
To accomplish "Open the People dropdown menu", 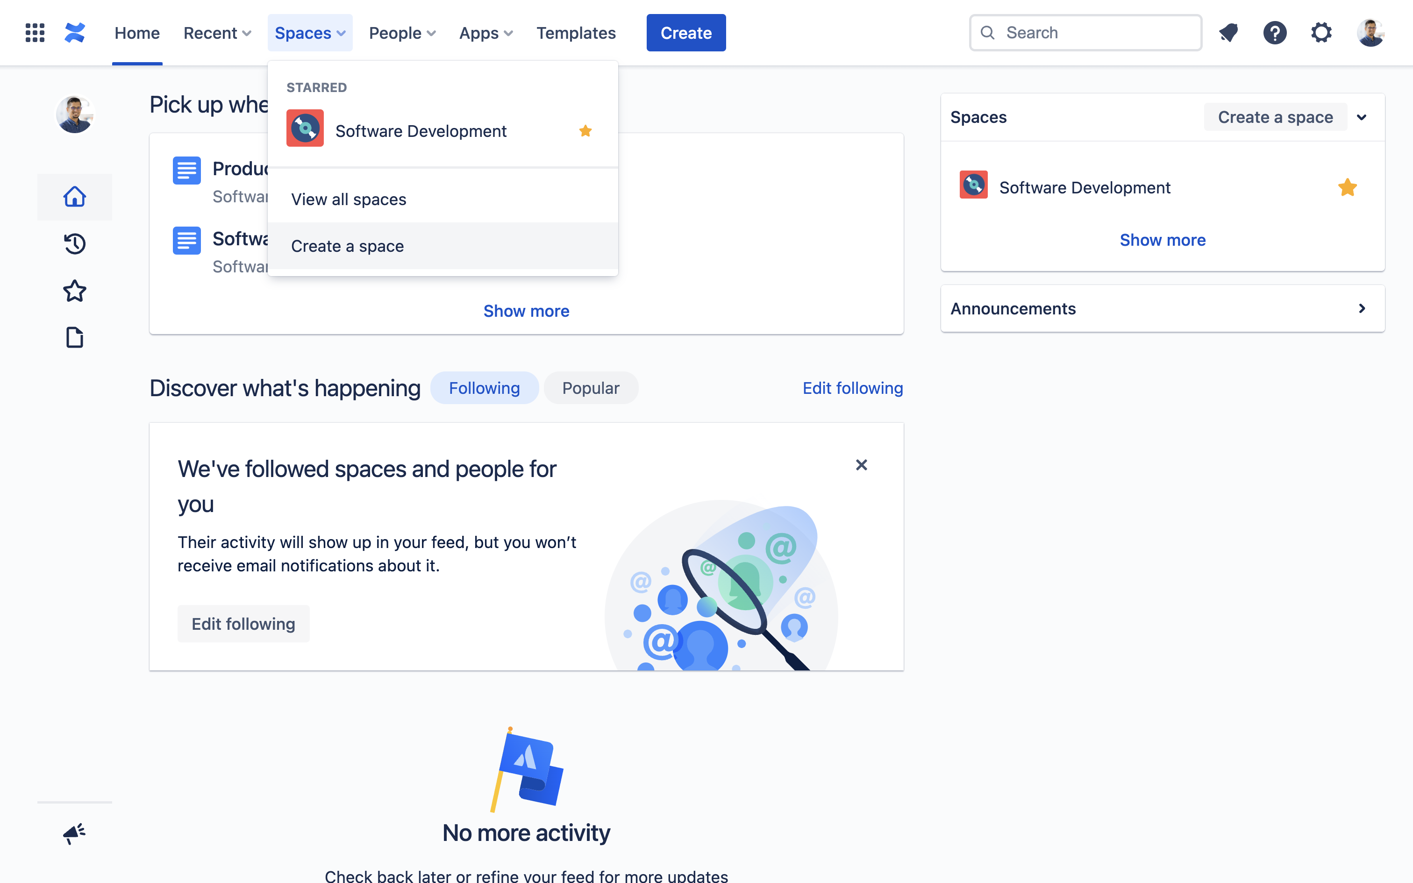I will click(402, 33).
